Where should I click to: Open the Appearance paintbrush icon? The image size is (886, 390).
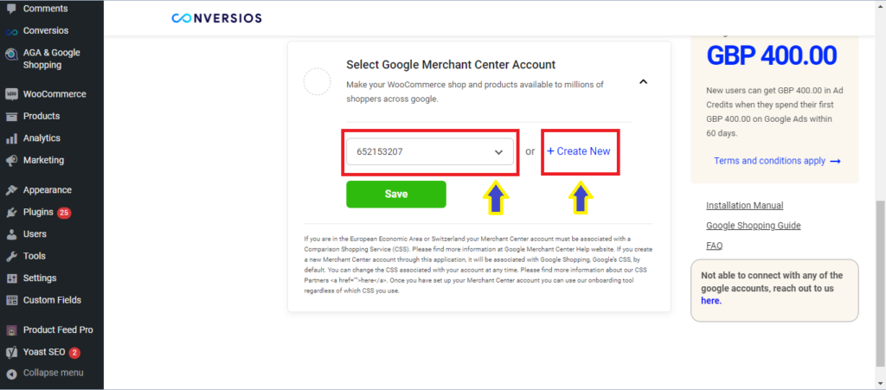(x=11, y=190)
